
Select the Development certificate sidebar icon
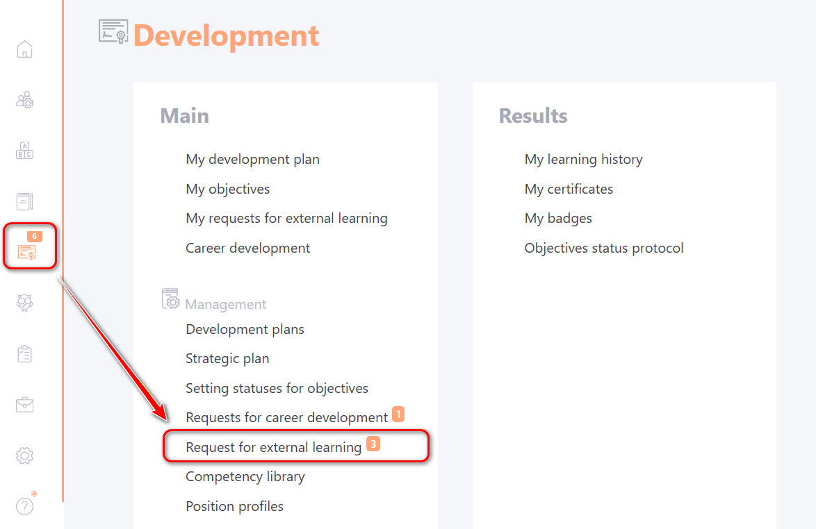pos(27,251)
